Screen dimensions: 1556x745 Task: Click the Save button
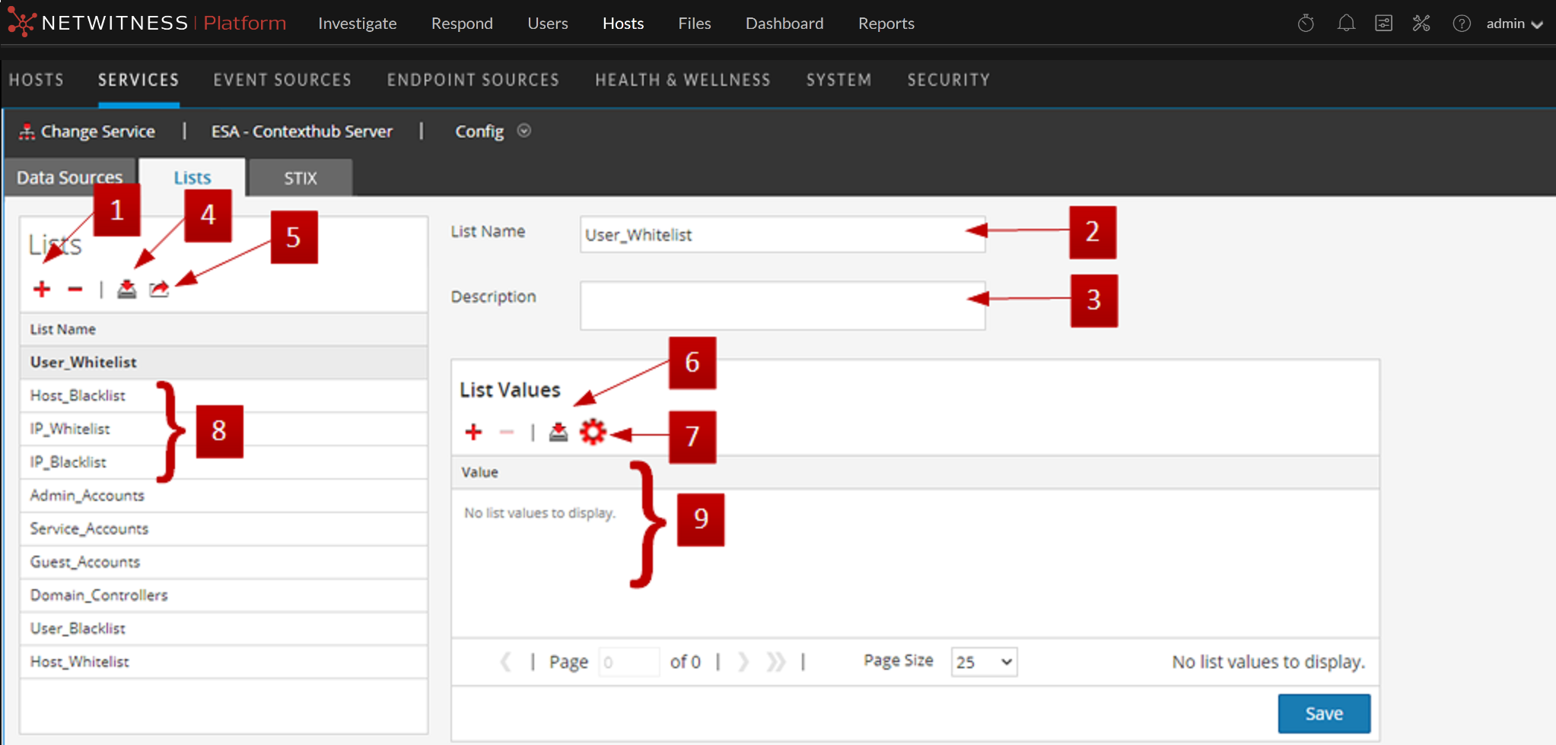point(1323,713)
